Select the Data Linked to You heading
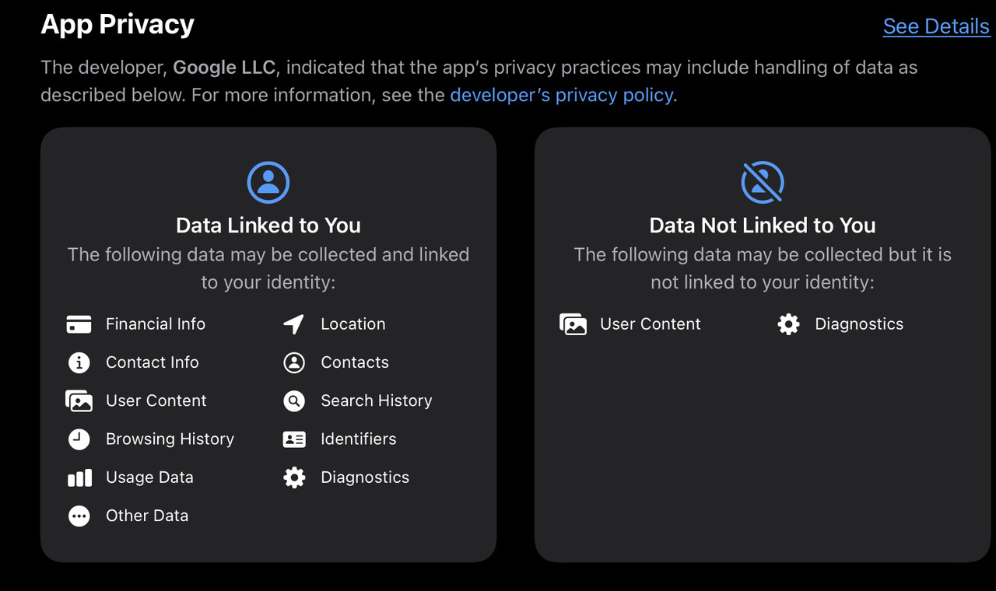 [268, 226]
